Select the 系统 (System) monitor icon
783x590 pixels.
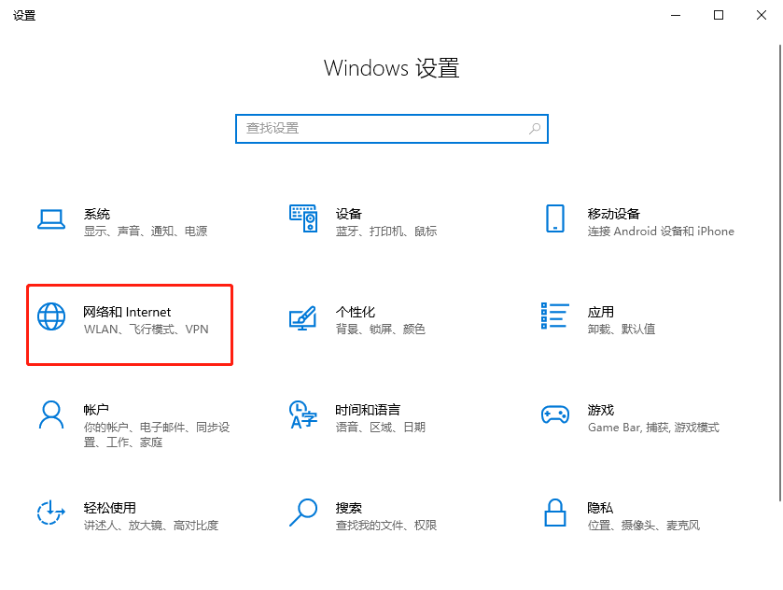(50, 219)
